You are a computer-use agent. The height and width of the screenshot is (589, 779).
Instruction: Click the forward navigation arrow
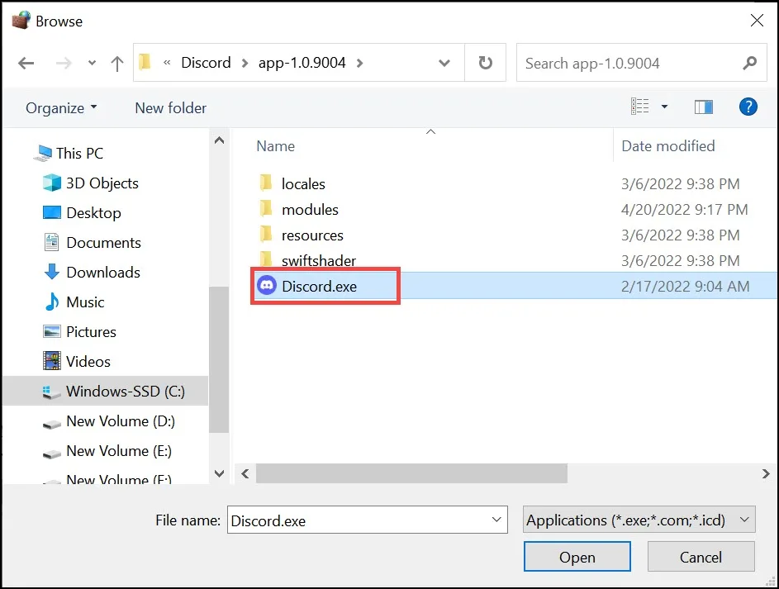click(63, 63)
